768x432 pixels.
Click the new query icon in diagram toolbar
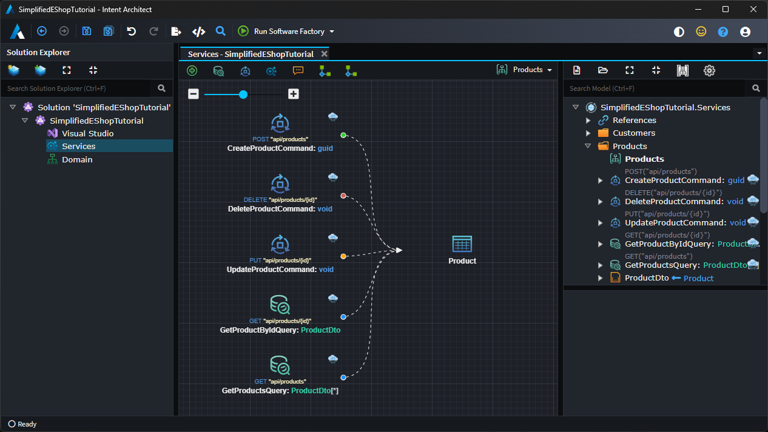coord(218,70)
